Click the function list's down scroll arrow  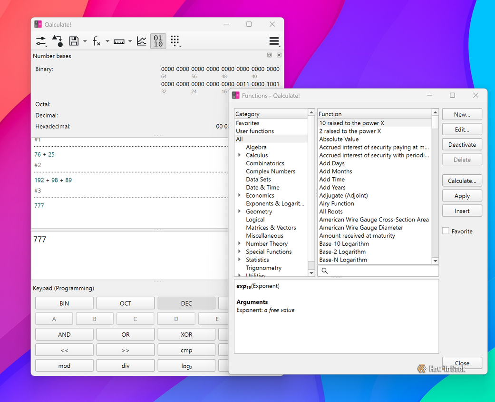[436, 261]
